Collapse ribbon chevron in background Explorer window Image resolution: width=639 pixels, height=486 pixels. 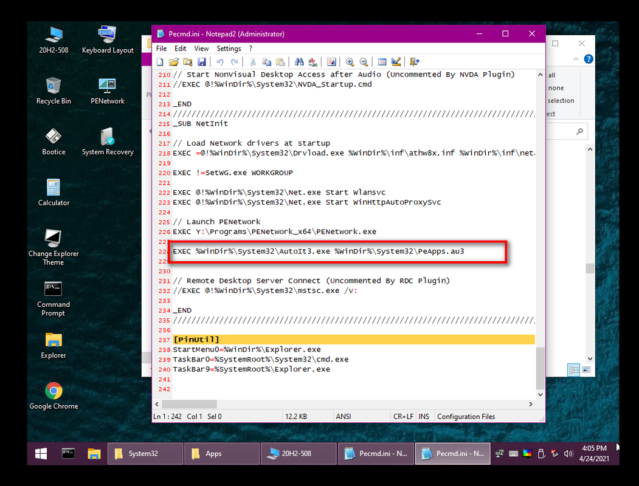tap(576, 59)
